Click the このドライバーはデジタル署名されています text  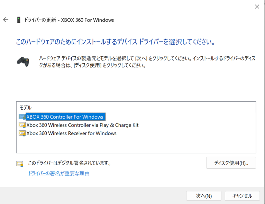click(69, 163)
